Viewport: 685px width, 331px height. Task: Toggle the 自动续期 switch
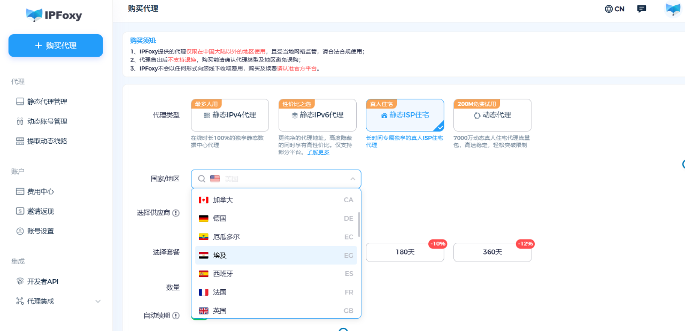(199, 318)
